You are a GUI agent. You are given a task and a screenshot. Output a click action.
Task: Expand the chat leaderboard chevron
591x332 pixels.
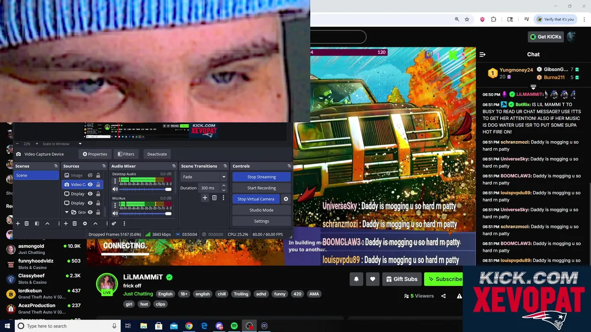[x=533, y=87]
